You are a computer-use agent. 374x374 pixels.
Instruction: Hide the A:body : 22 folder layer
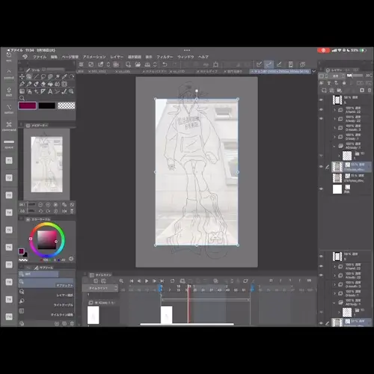[321, 119]
